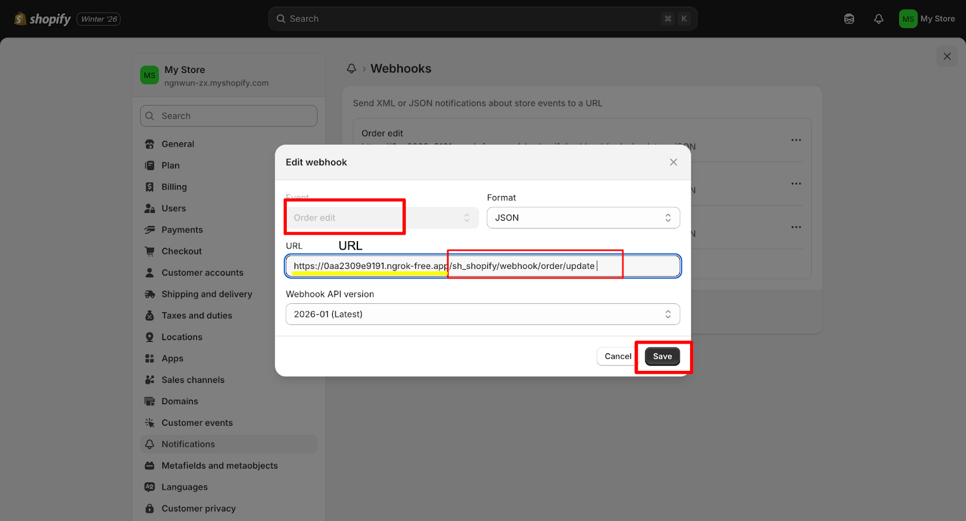Click the disabled Event dropdown showing Order edit
Viewport: 966px width, 521px height.
382,218
